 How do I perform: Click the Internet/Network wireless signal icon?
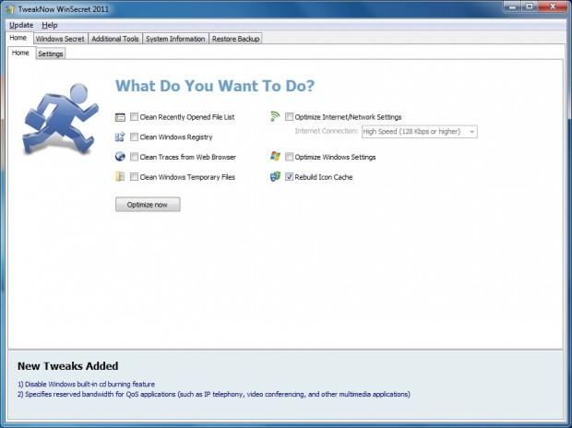(x=275, y=116)
